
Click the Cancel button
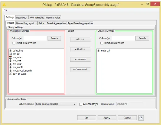coord(127,118)
